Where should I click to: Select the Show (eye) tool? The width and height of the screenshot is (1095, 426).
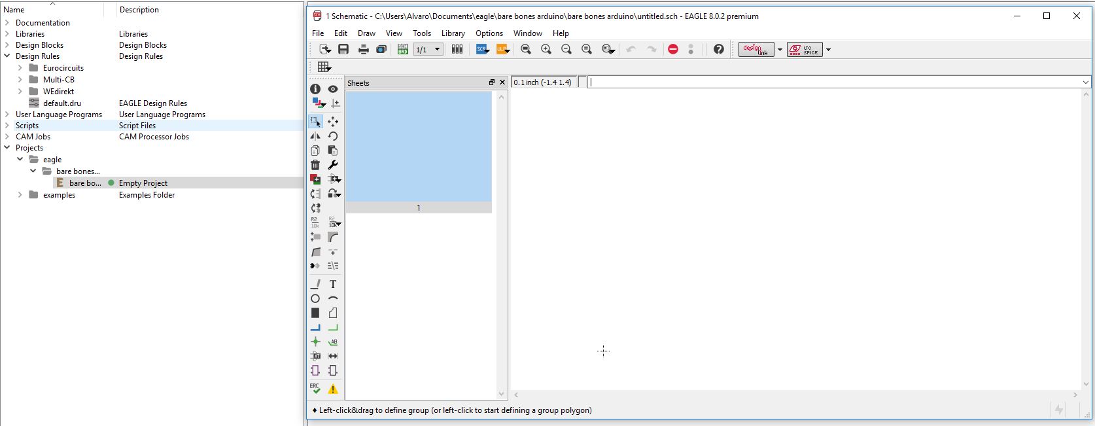(333, 88)
